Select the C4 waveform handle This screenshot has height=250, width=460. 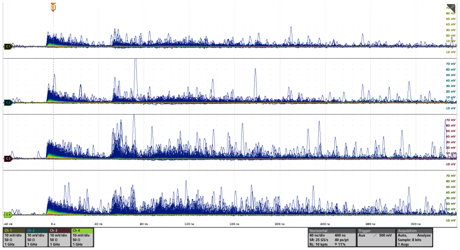click(8, 215)
